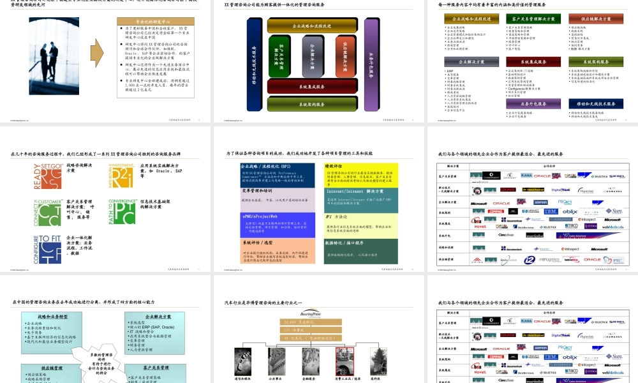Click the oblix partner logo
The width and height of the screenshot is (638, 383).
coord(570,211)
